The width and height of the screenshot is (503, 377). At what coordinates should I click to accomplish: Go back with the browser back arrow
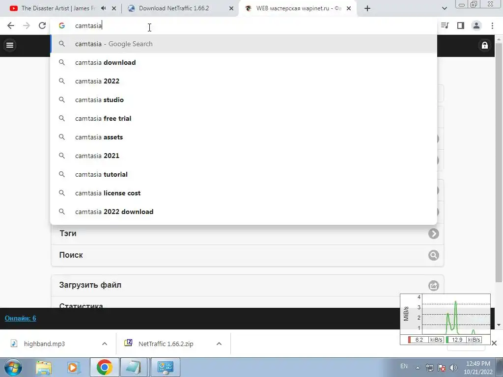click(11, 26)
